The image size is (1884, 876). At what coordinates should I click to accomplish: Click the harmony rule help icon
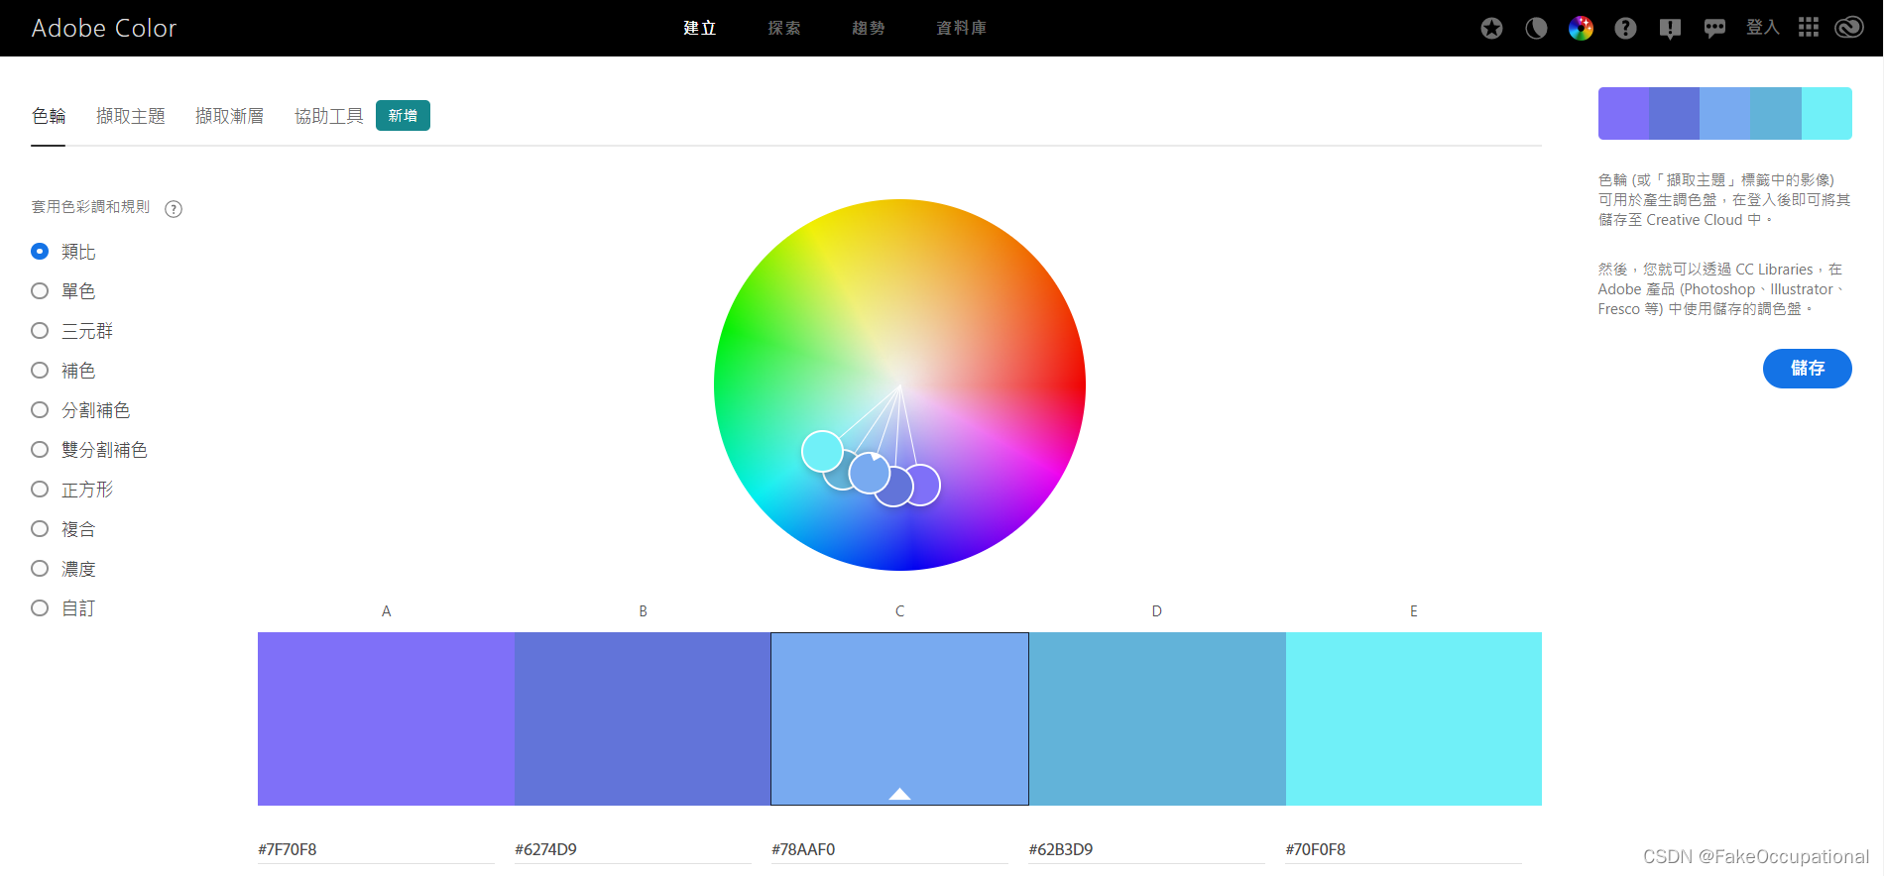point(174,209)
